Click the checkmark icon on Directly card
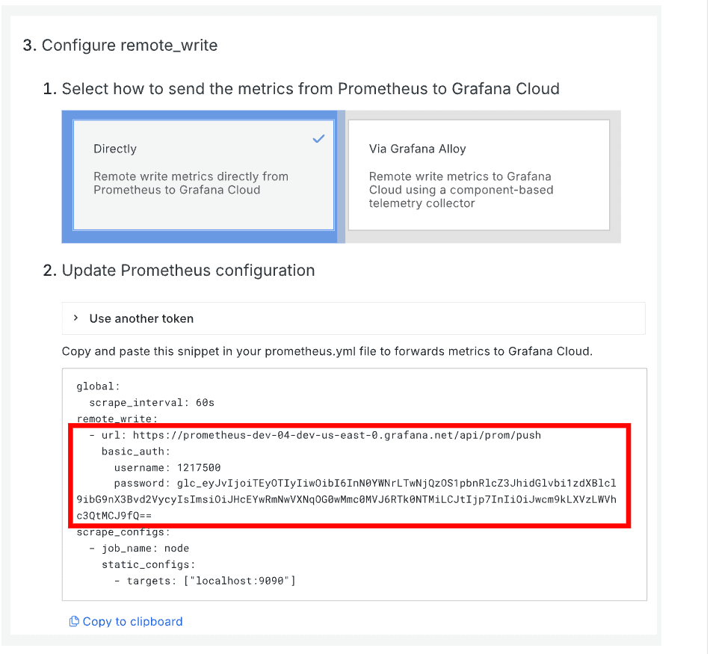710x654 pixels. tap(318, 139)
